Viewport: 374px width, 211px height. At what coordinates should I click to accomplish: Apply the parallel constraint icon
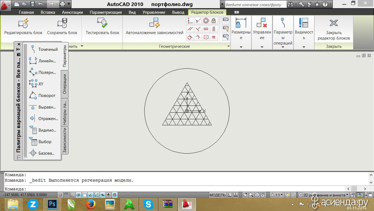tap(190, 29)
